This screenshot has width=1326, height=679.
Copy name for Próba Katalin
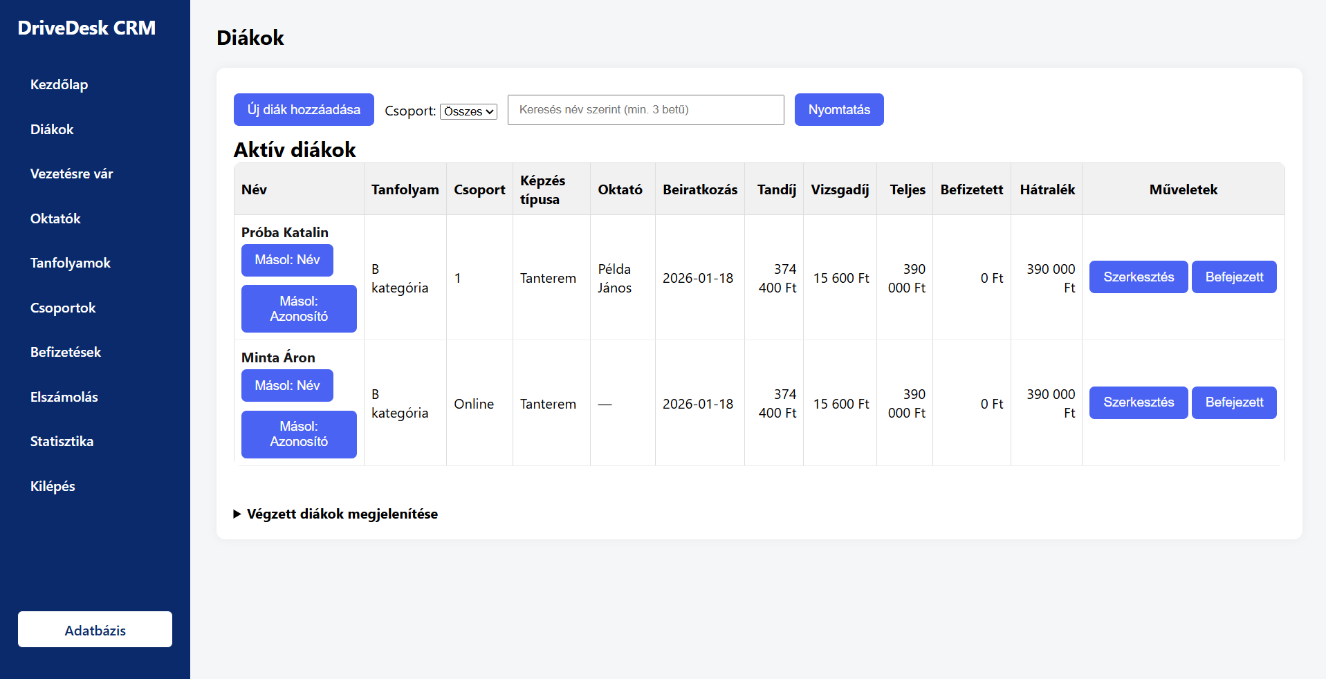pyautogui.click(x=287, y=260)
